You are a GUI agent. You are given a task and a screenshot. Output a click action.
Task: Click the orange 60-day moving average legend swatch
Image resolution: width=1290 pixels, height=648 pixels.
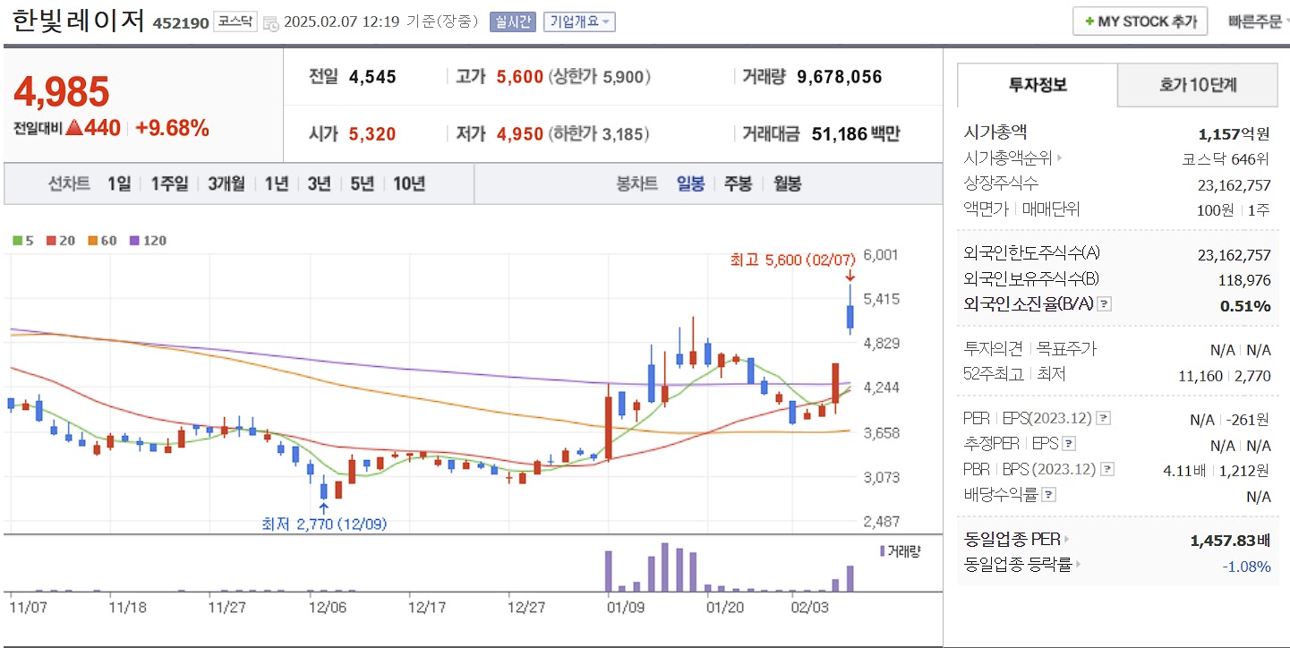pyautogui.click(x=93, y=241)
